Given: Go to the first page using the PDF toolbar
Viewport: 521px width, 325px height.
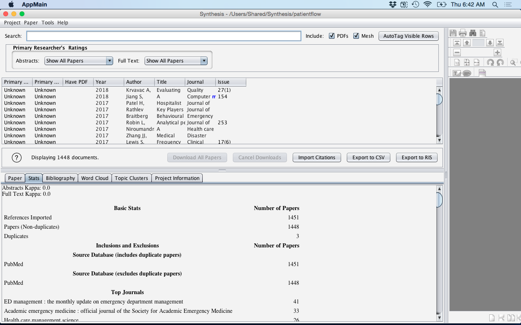Looking at the screenshot, I should tap(457, 43).
